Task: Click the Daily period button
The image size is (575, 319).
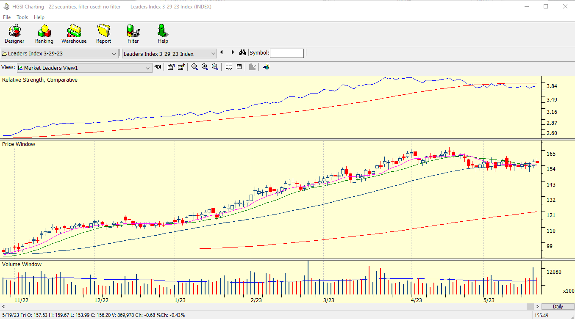Action: click(558, 306)
